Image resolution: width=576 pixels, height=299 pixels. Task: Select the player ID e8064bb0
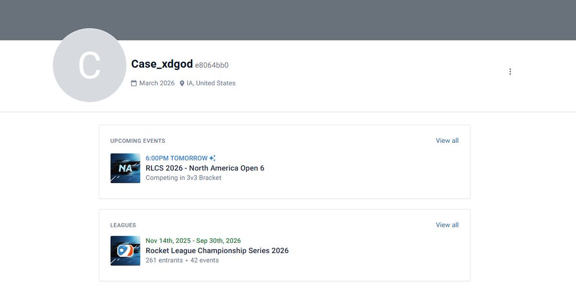tap(212, 65)
